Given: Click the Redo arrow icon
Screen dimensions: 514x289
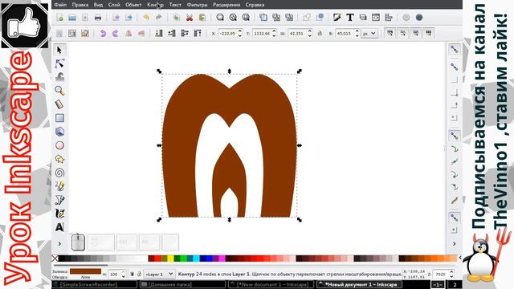Looking at the screenshot, I should coord(159,18).
